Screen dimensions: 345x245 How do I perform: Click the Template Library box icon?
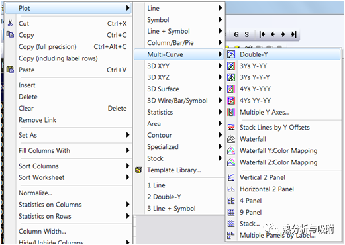pos(138,170)
